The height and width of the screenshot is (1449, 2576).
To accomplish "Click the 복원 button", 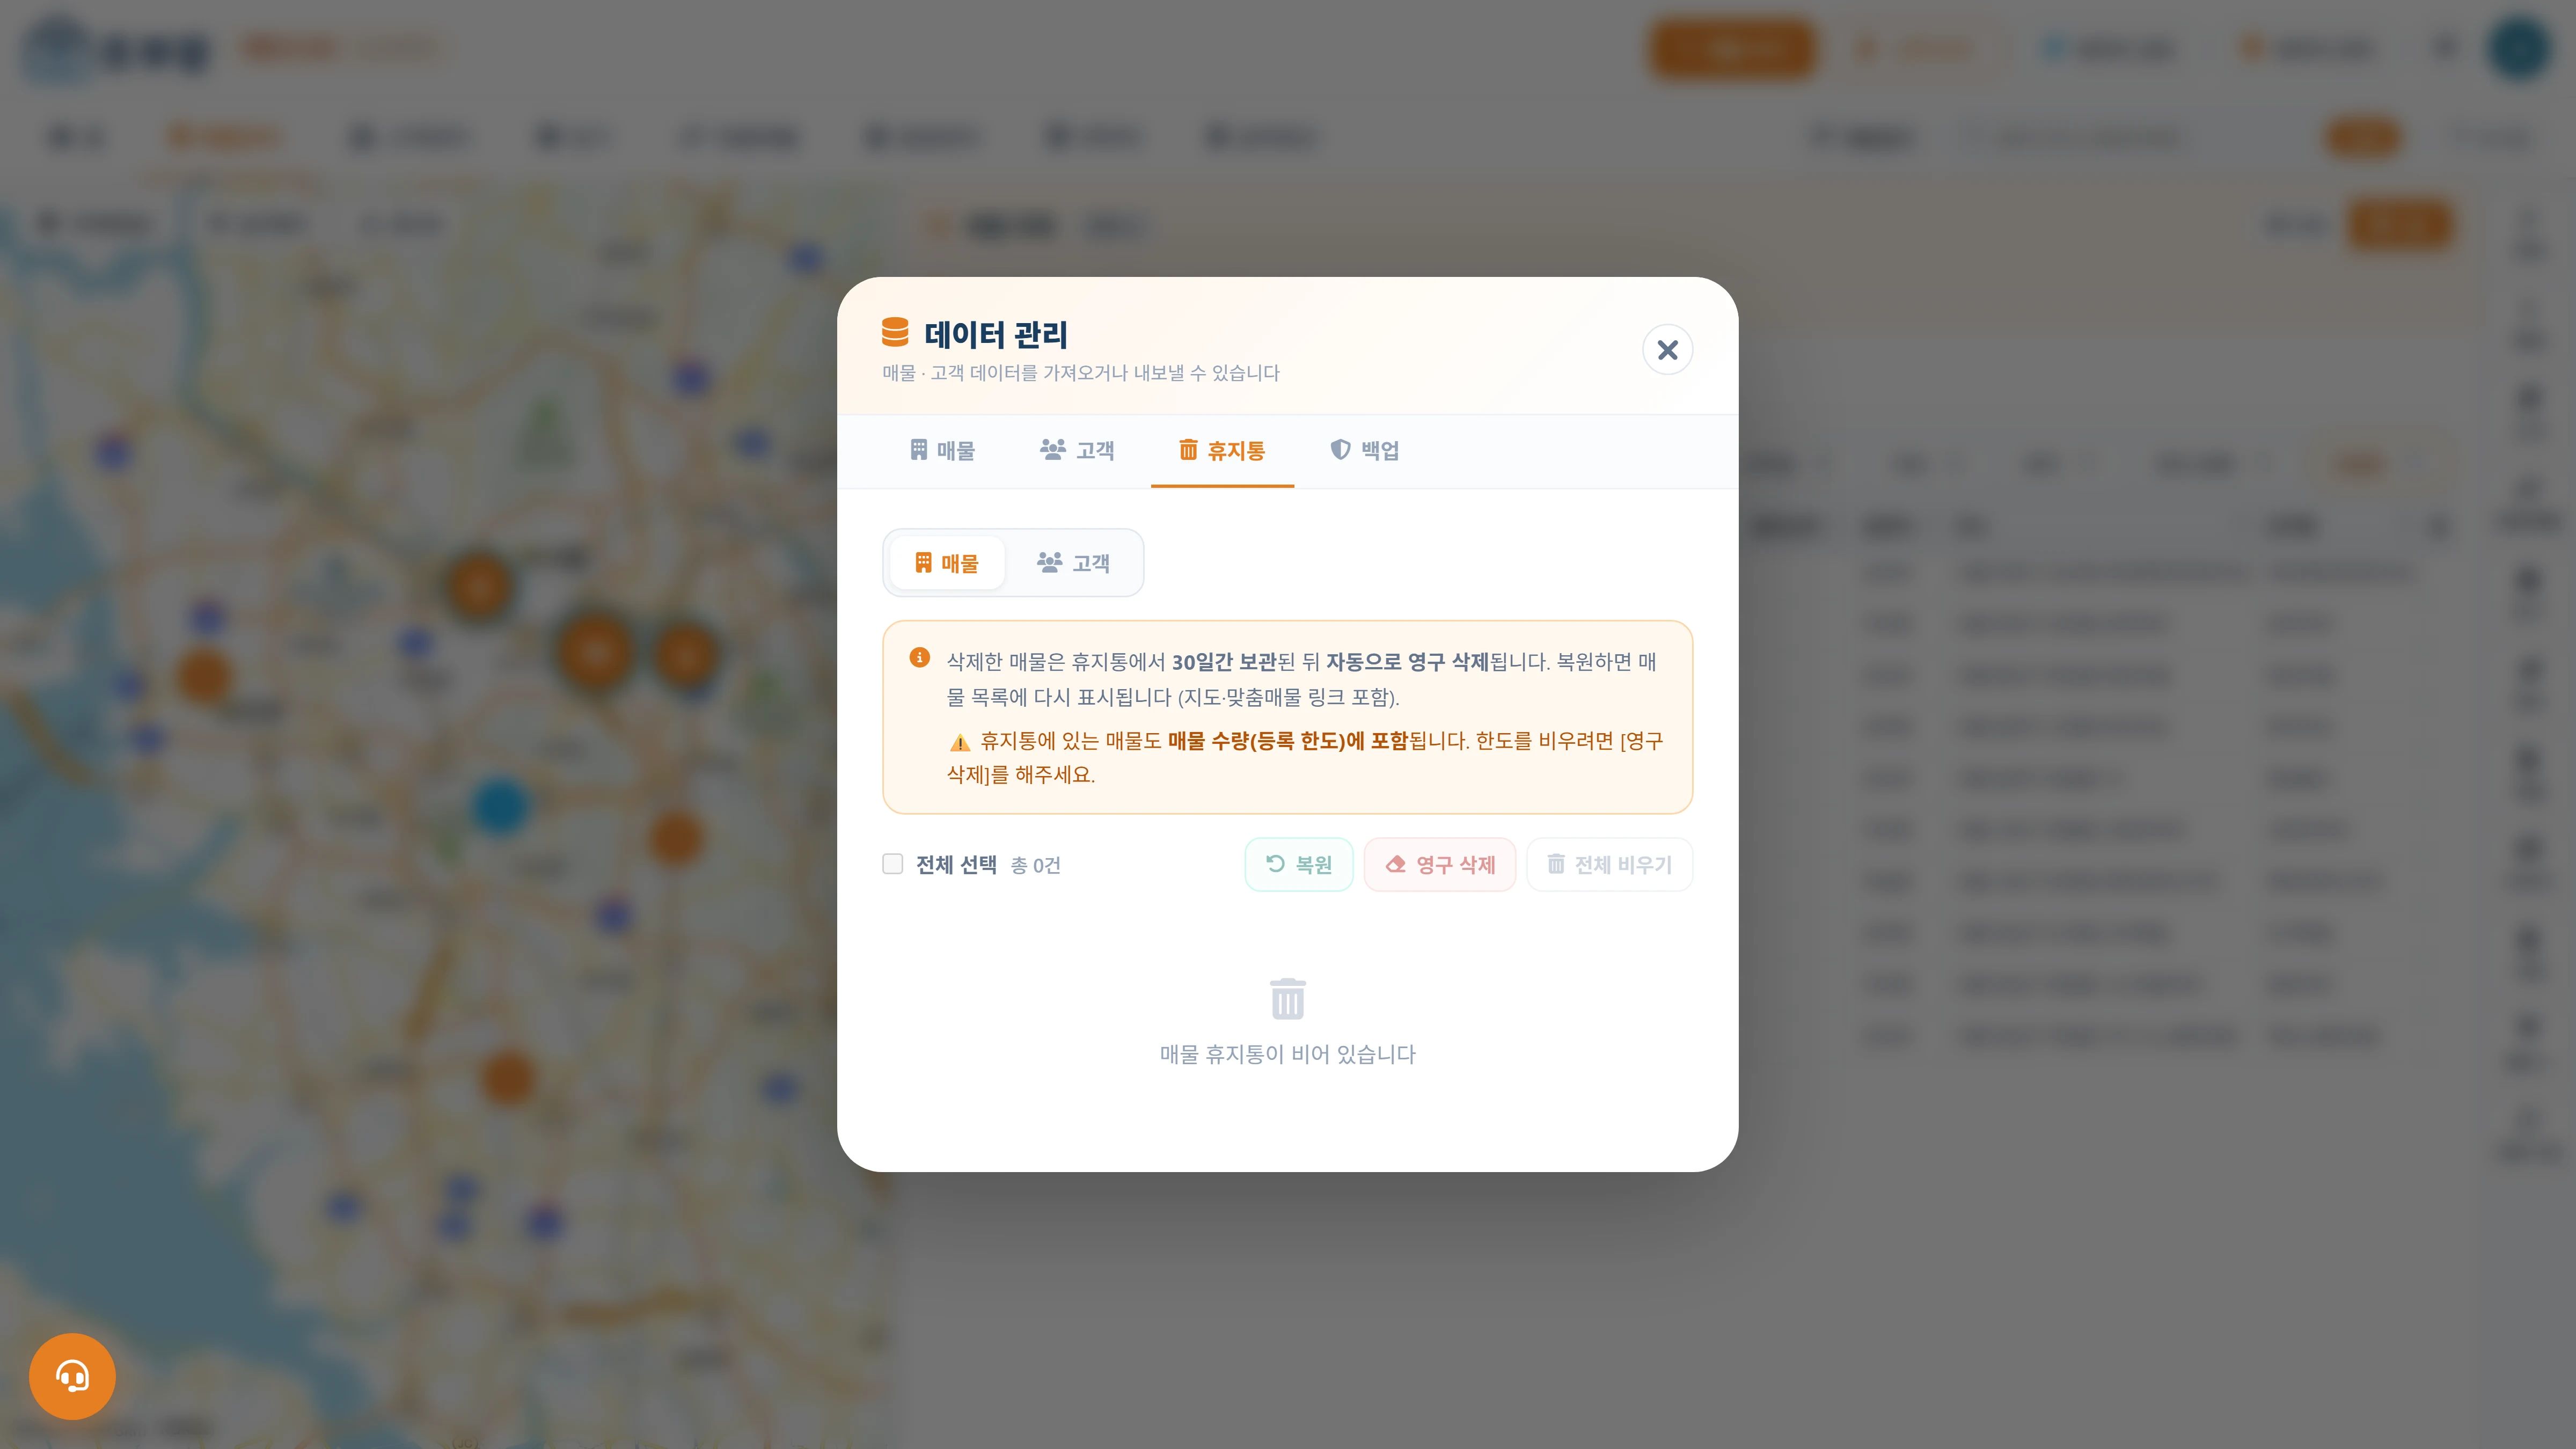I will (1298, 864).
